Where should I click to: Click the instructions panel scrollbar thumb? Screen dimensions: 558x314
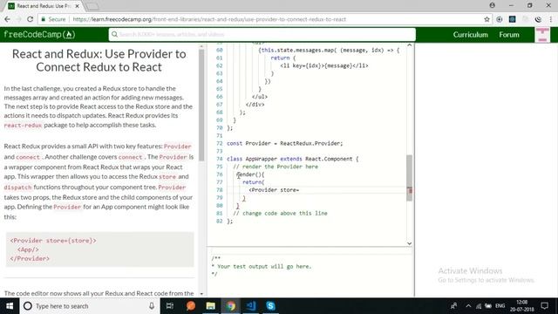pyautogui.click(x=201, y=105)
